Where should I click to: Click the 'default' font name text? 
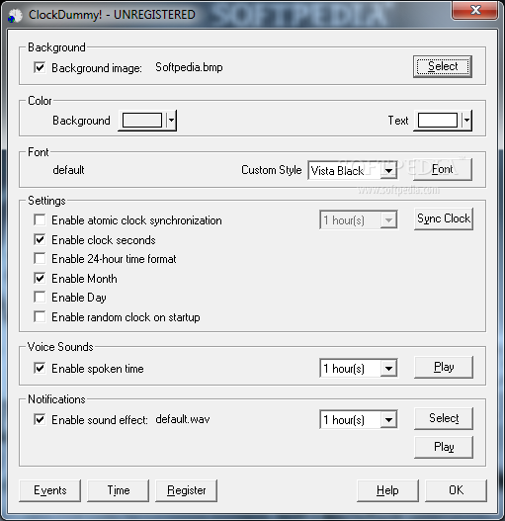pyautogui.click(x=68, y=170)
